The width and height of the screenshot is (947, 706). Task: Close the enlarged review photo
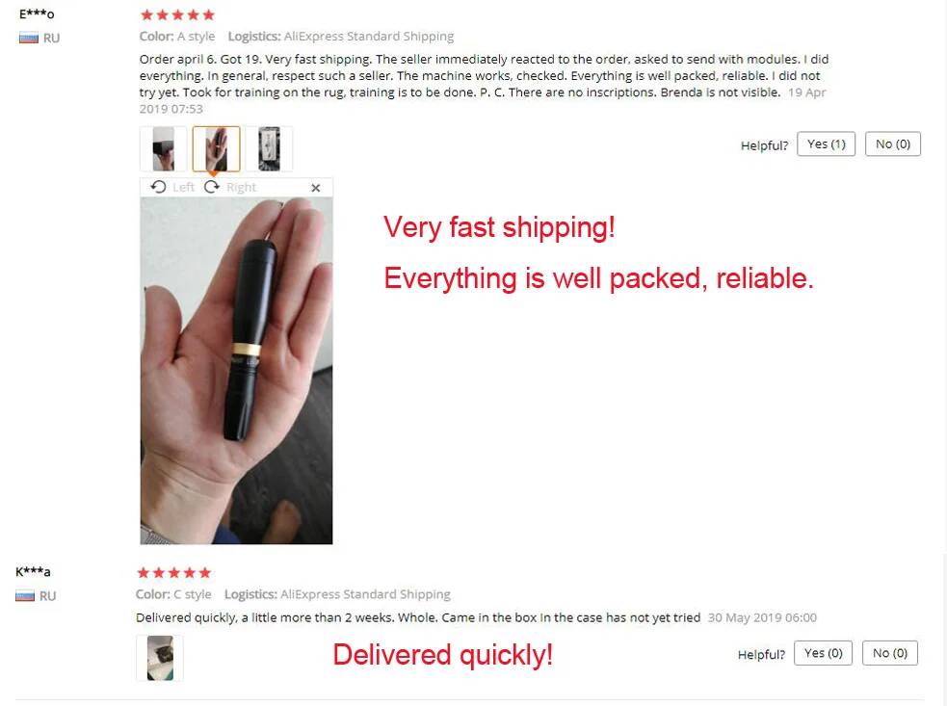click(315, 188)
